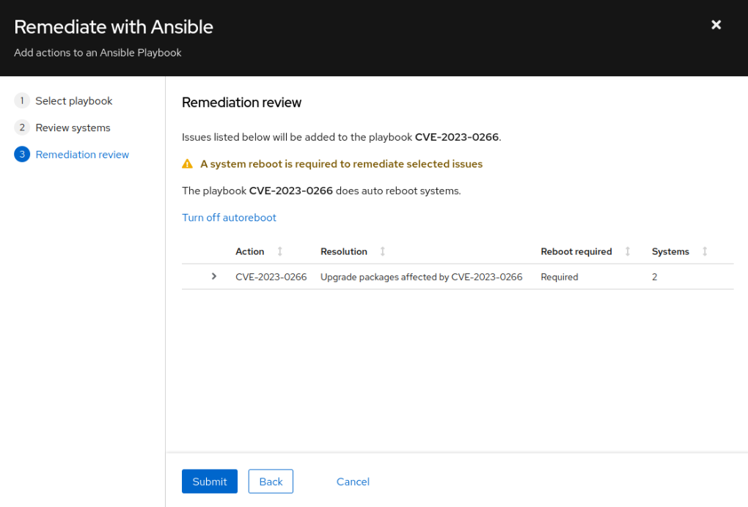Expand the CVE-2023-0266 row
Image resolution: width=748 pixels, height=507 pixels.
point(214,276)
